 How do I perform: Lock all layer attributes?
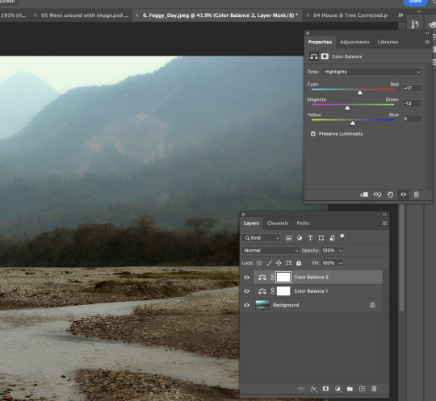point(299,263)
